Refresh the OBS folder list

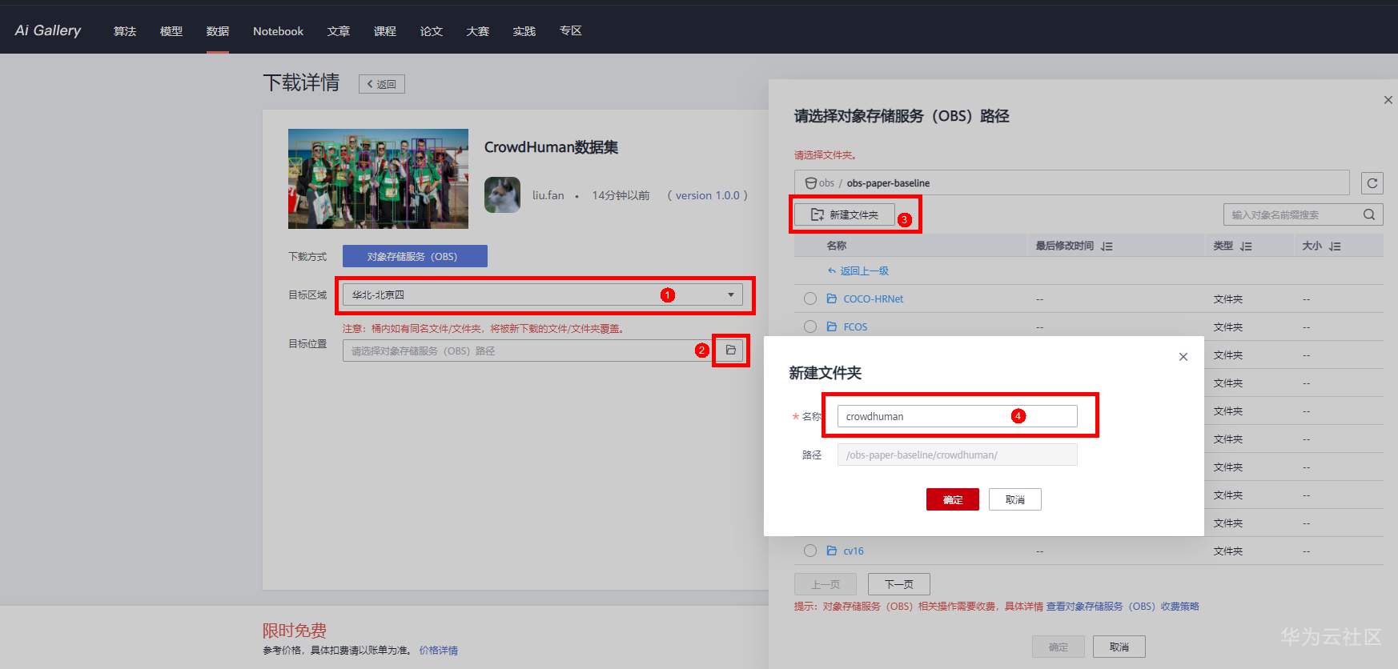(1372, 183)
